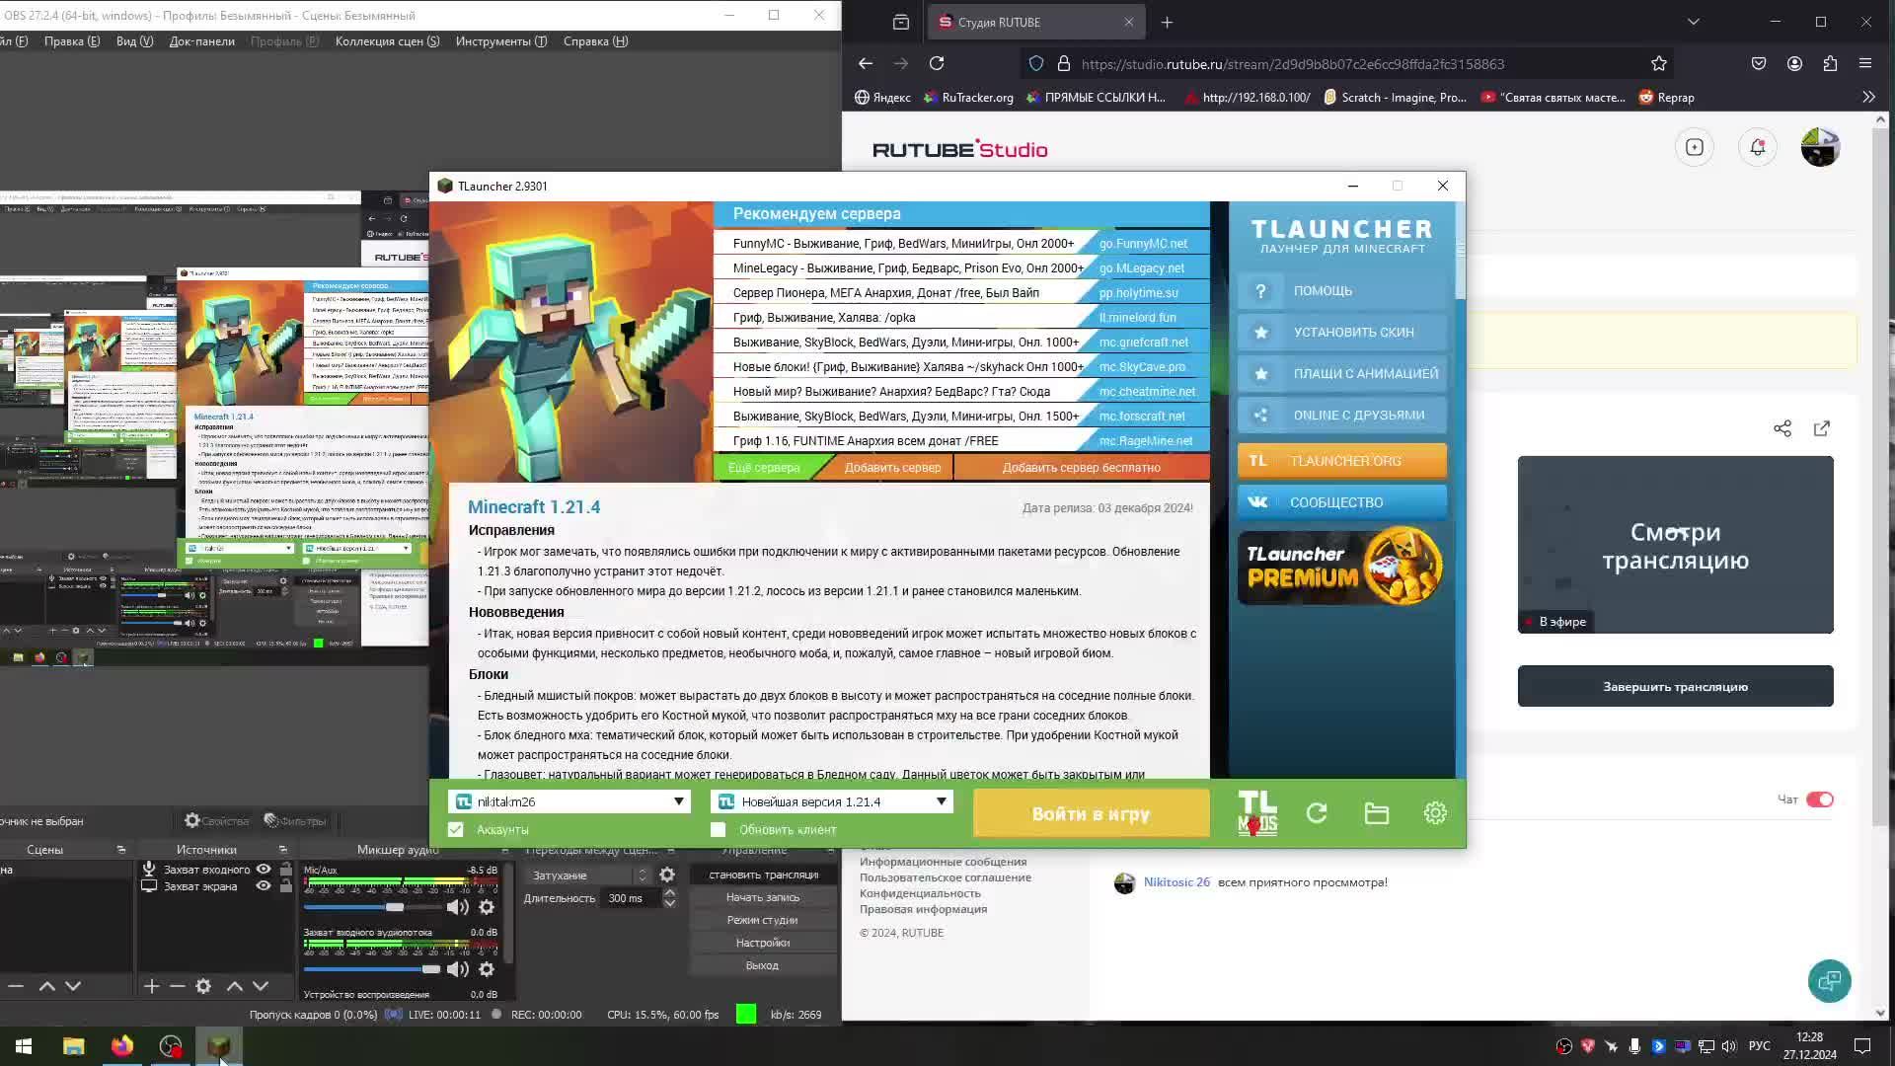
Task: Turn off the Чат toggle
Action: pos(1819,799)
